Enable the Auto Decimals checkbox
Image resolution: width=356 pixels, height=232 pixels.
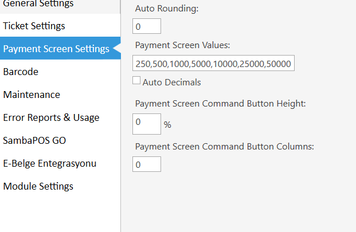(x=136, y=80)
